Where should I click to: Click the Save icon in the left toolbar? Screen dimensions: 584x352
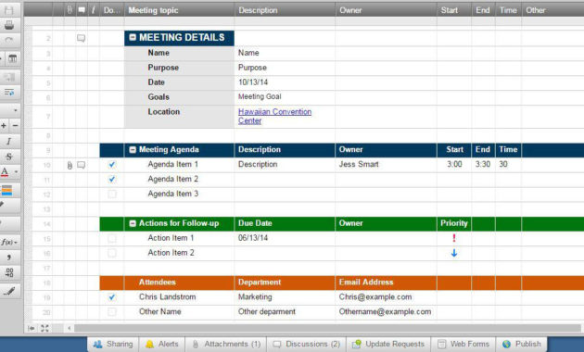9,9
